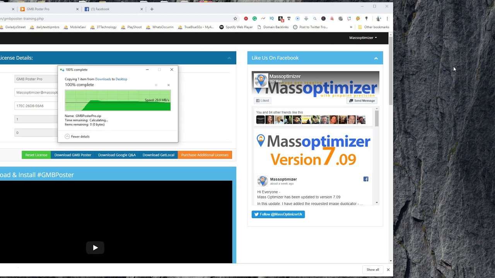Follow @MassOptimizerUk on Twitter
The width and height of the screenshot is (495, 278).
[x=278, y=214]
